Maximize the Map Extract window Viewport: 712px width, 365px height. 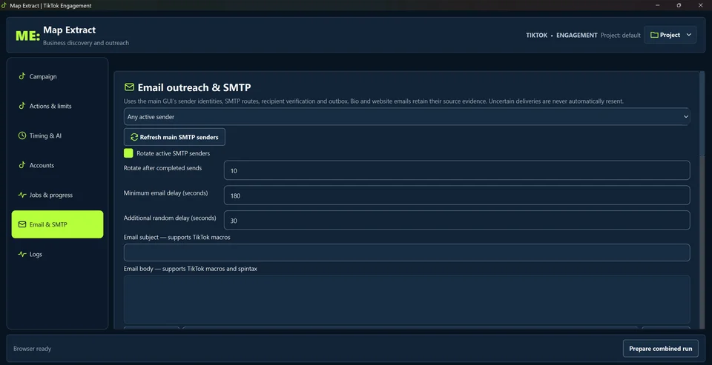coord(679,5)
